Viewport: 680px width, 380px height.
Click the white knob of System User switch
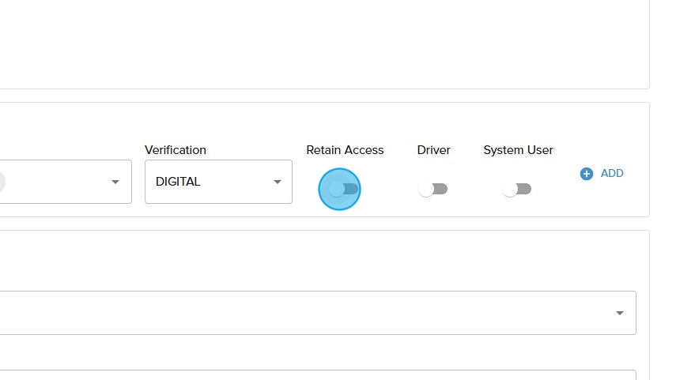click(x=510, y=190)
